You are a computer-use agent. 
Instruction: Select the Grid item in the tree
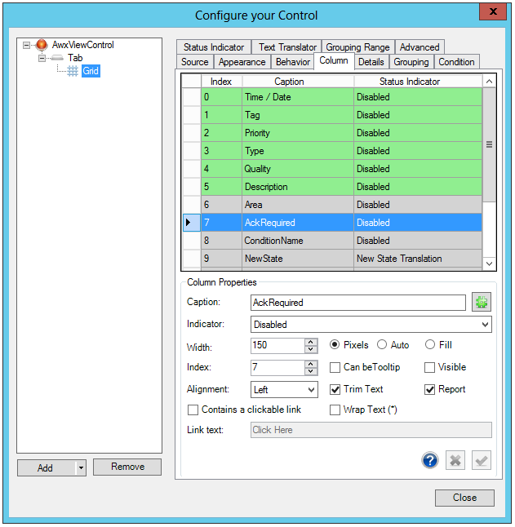coord(90,71)
